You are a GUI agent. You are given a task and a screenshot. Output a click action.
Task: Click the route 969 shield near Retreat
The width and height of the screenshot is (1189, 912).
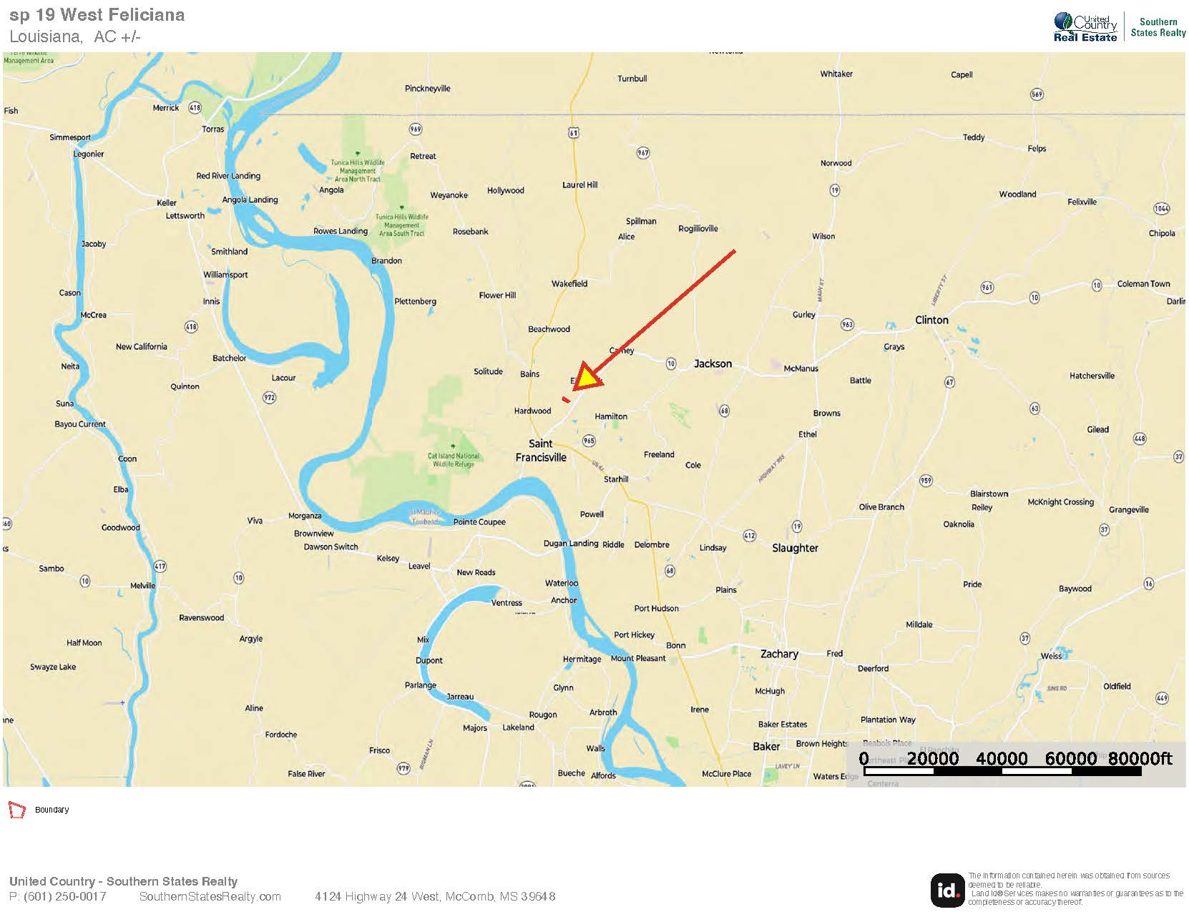point(416,129)
